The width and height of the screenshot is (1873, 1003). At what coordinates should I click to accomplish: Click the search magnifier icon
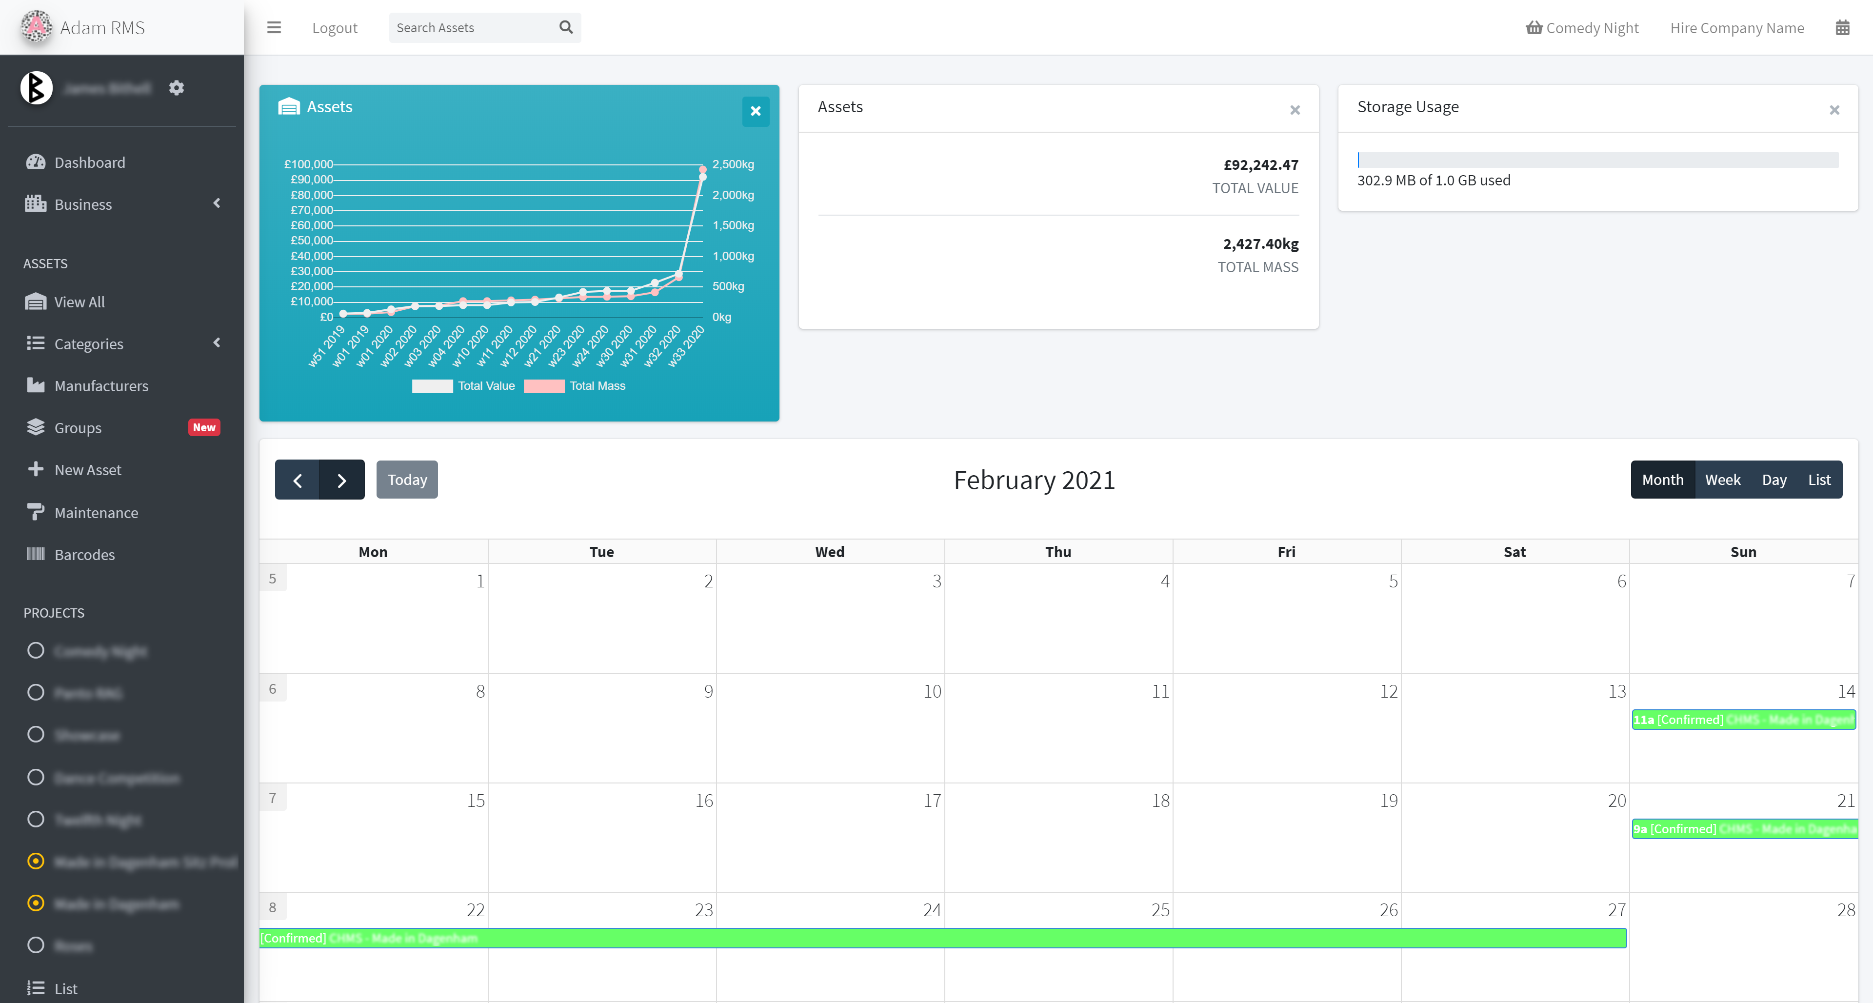click(566, 28)
